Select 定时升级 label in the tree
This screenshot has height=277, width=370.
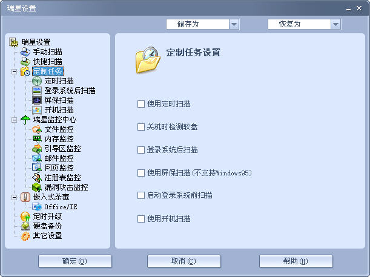tap(47, 217)
